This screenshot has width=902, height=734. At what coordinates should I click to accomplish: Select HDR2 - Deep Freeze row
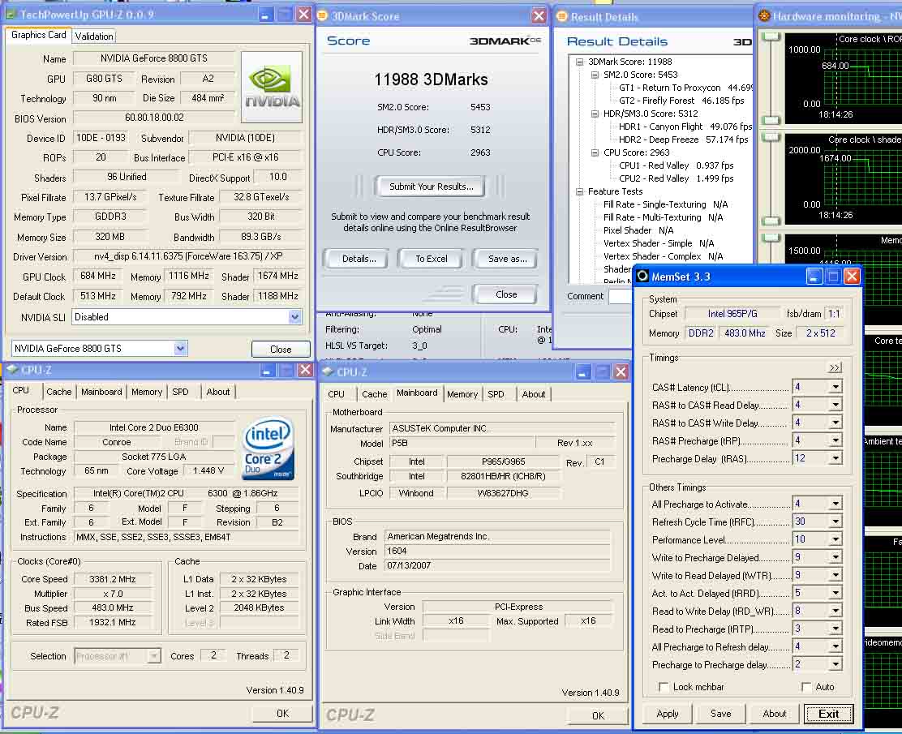pyautogui.click(x=684, y=140)
